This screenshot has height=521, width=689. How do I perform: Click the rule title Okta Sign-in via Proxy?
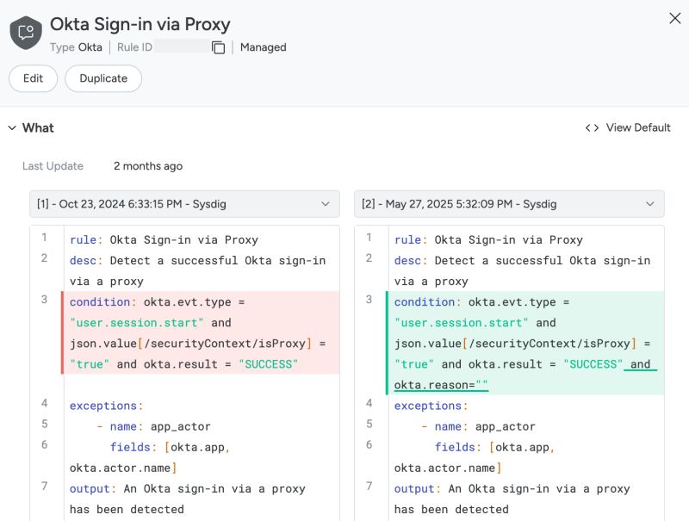click(140, 24)
